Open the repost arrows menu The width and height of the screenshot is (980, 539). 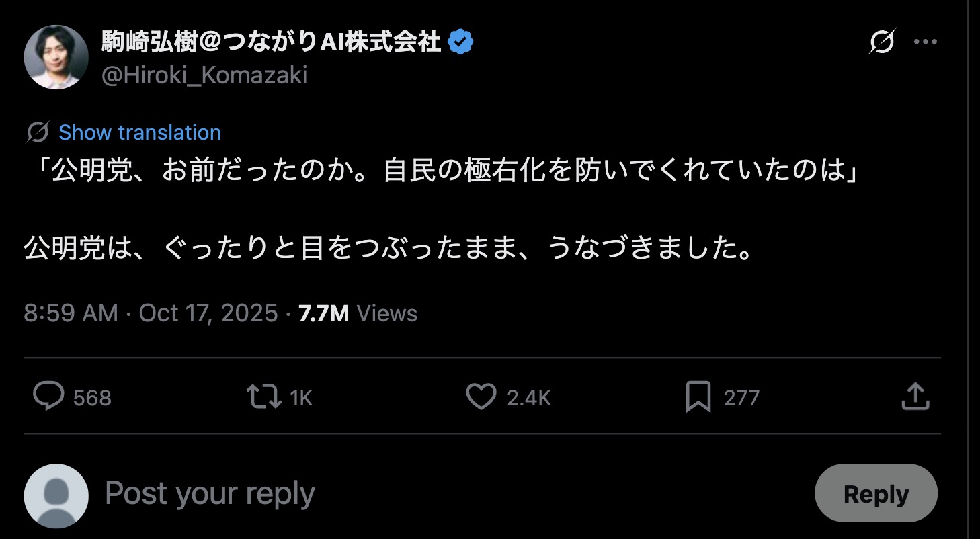pyautogui.click(x=264, y=397)
